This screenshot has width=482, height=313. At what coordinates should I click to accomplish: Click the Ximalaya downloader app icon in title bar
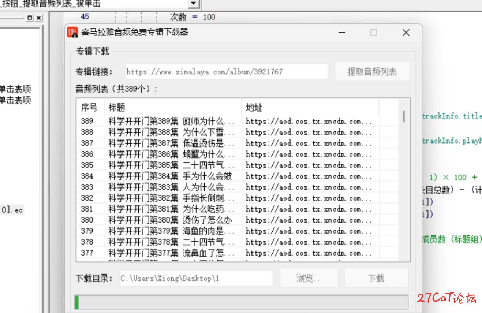[x=73, y=32]
